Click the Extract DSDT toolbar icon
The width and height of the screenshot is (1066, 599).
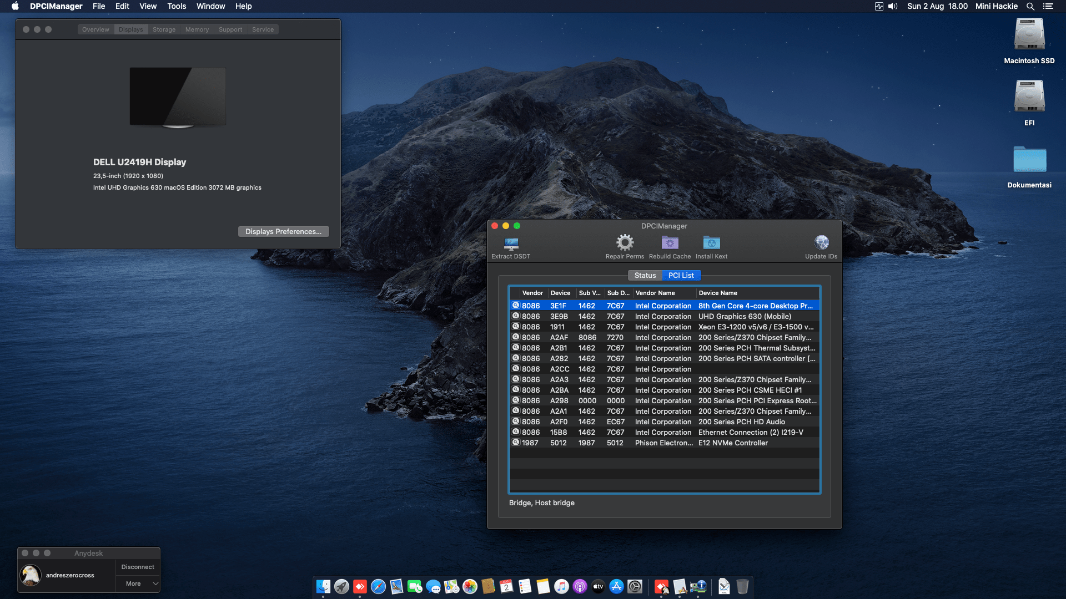click(x=511, y=243)
